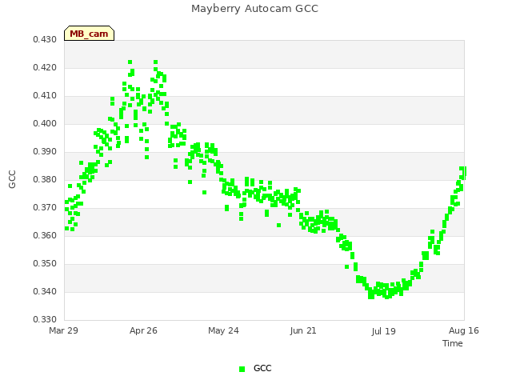Click the 0.400 y-axis label
512x384 pixels.
pos(45,124)
